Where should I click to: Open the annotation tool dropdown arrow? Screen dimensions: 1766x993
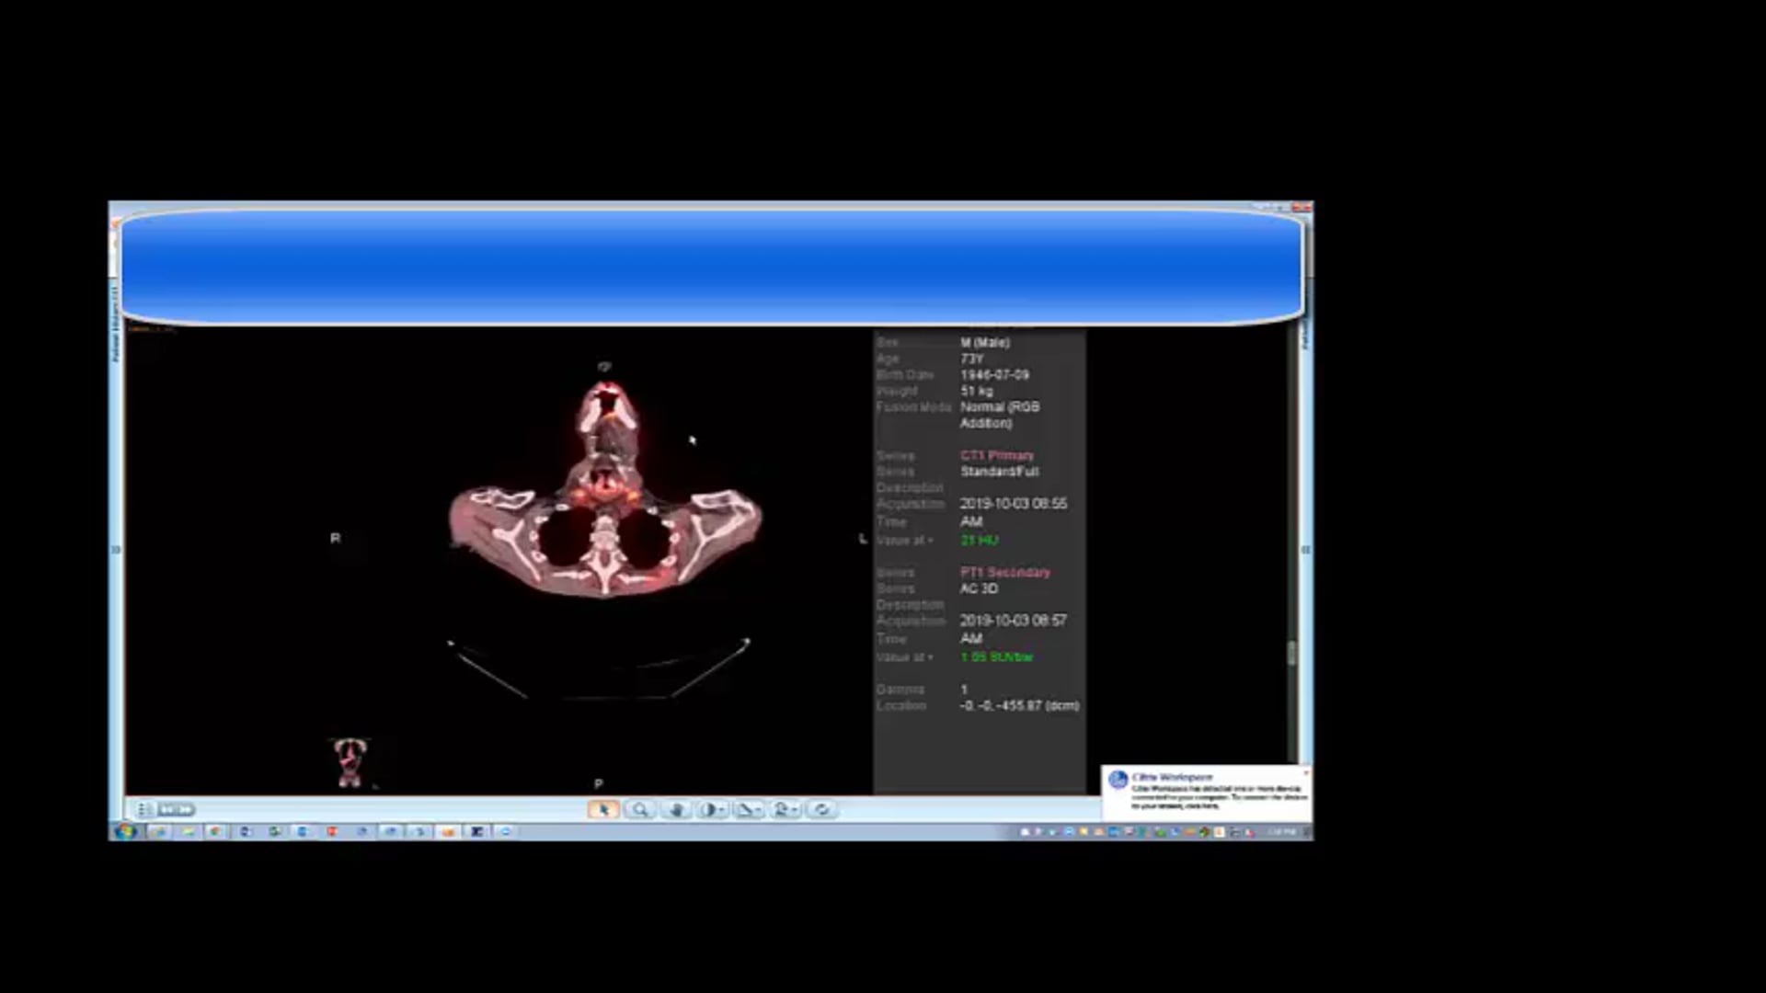(x=794, y=810)
